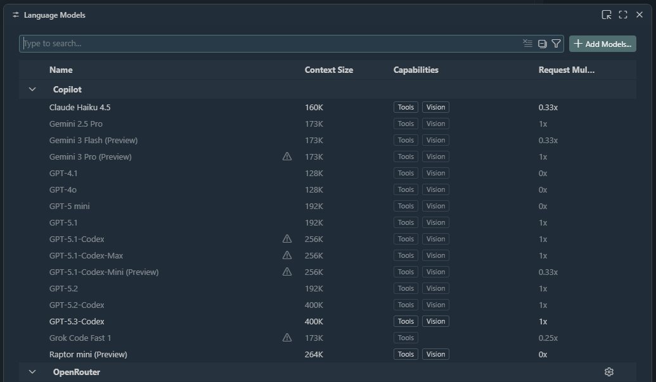Select GPT-5.2 model row
The image size is (656, 382).
(328, 288)
